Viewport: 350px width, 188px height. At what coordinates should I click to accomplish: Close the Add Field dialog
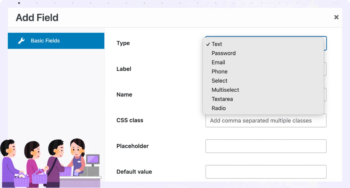pyautogui.click(x=336, y=17)
